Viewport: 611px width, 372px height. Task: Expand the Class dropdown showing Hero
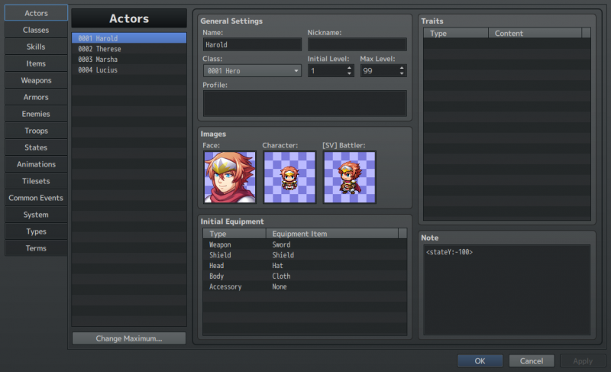point(252,71)
